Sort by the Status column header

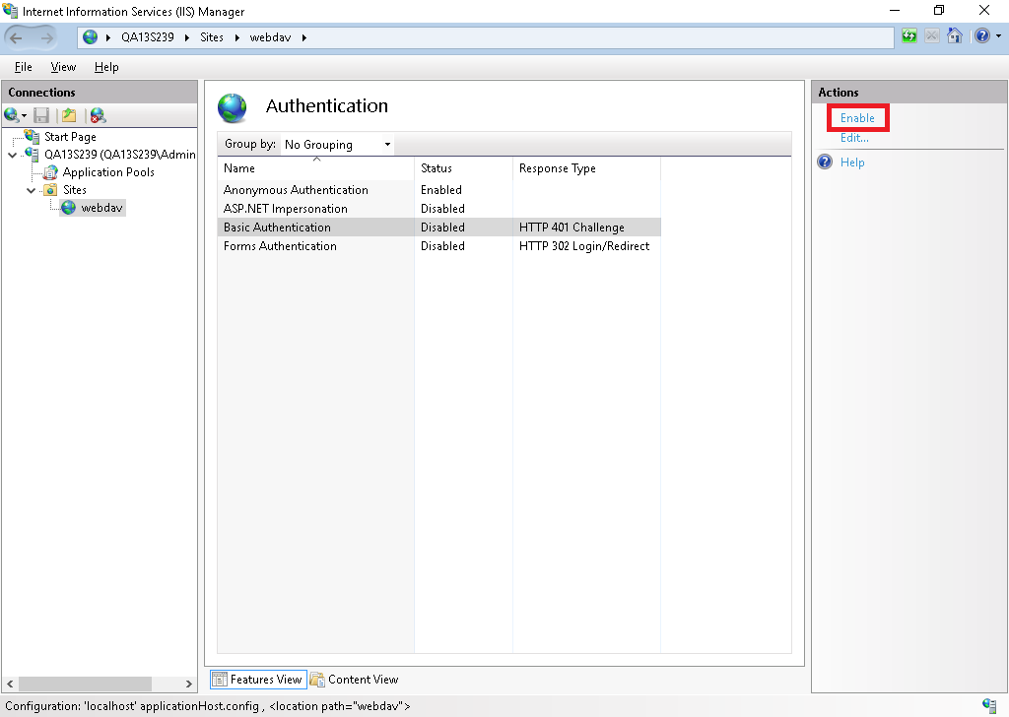pos(437,168)
